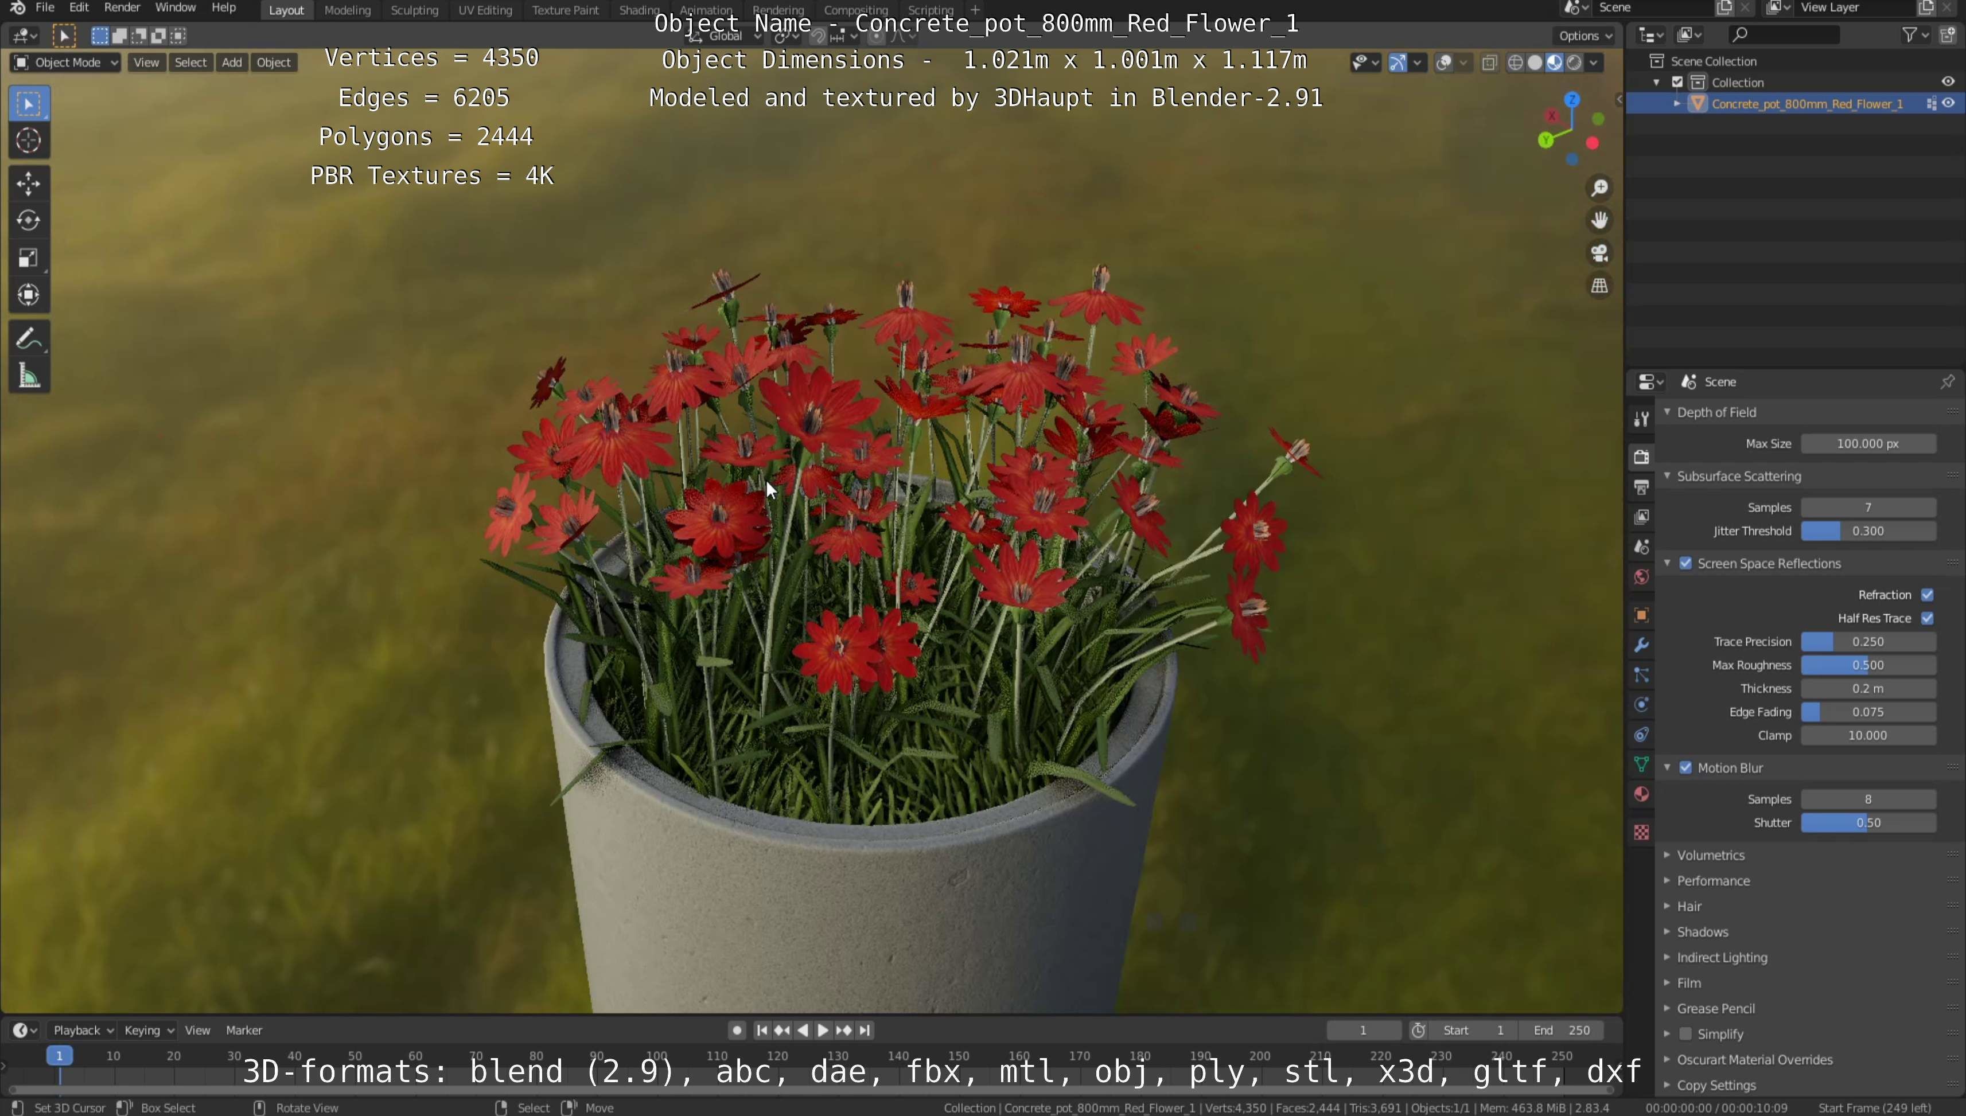Play the animation forward

(823, 1030)
